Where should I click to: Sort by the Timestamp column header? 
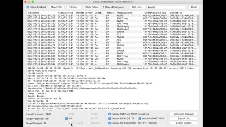click(33, 13)
